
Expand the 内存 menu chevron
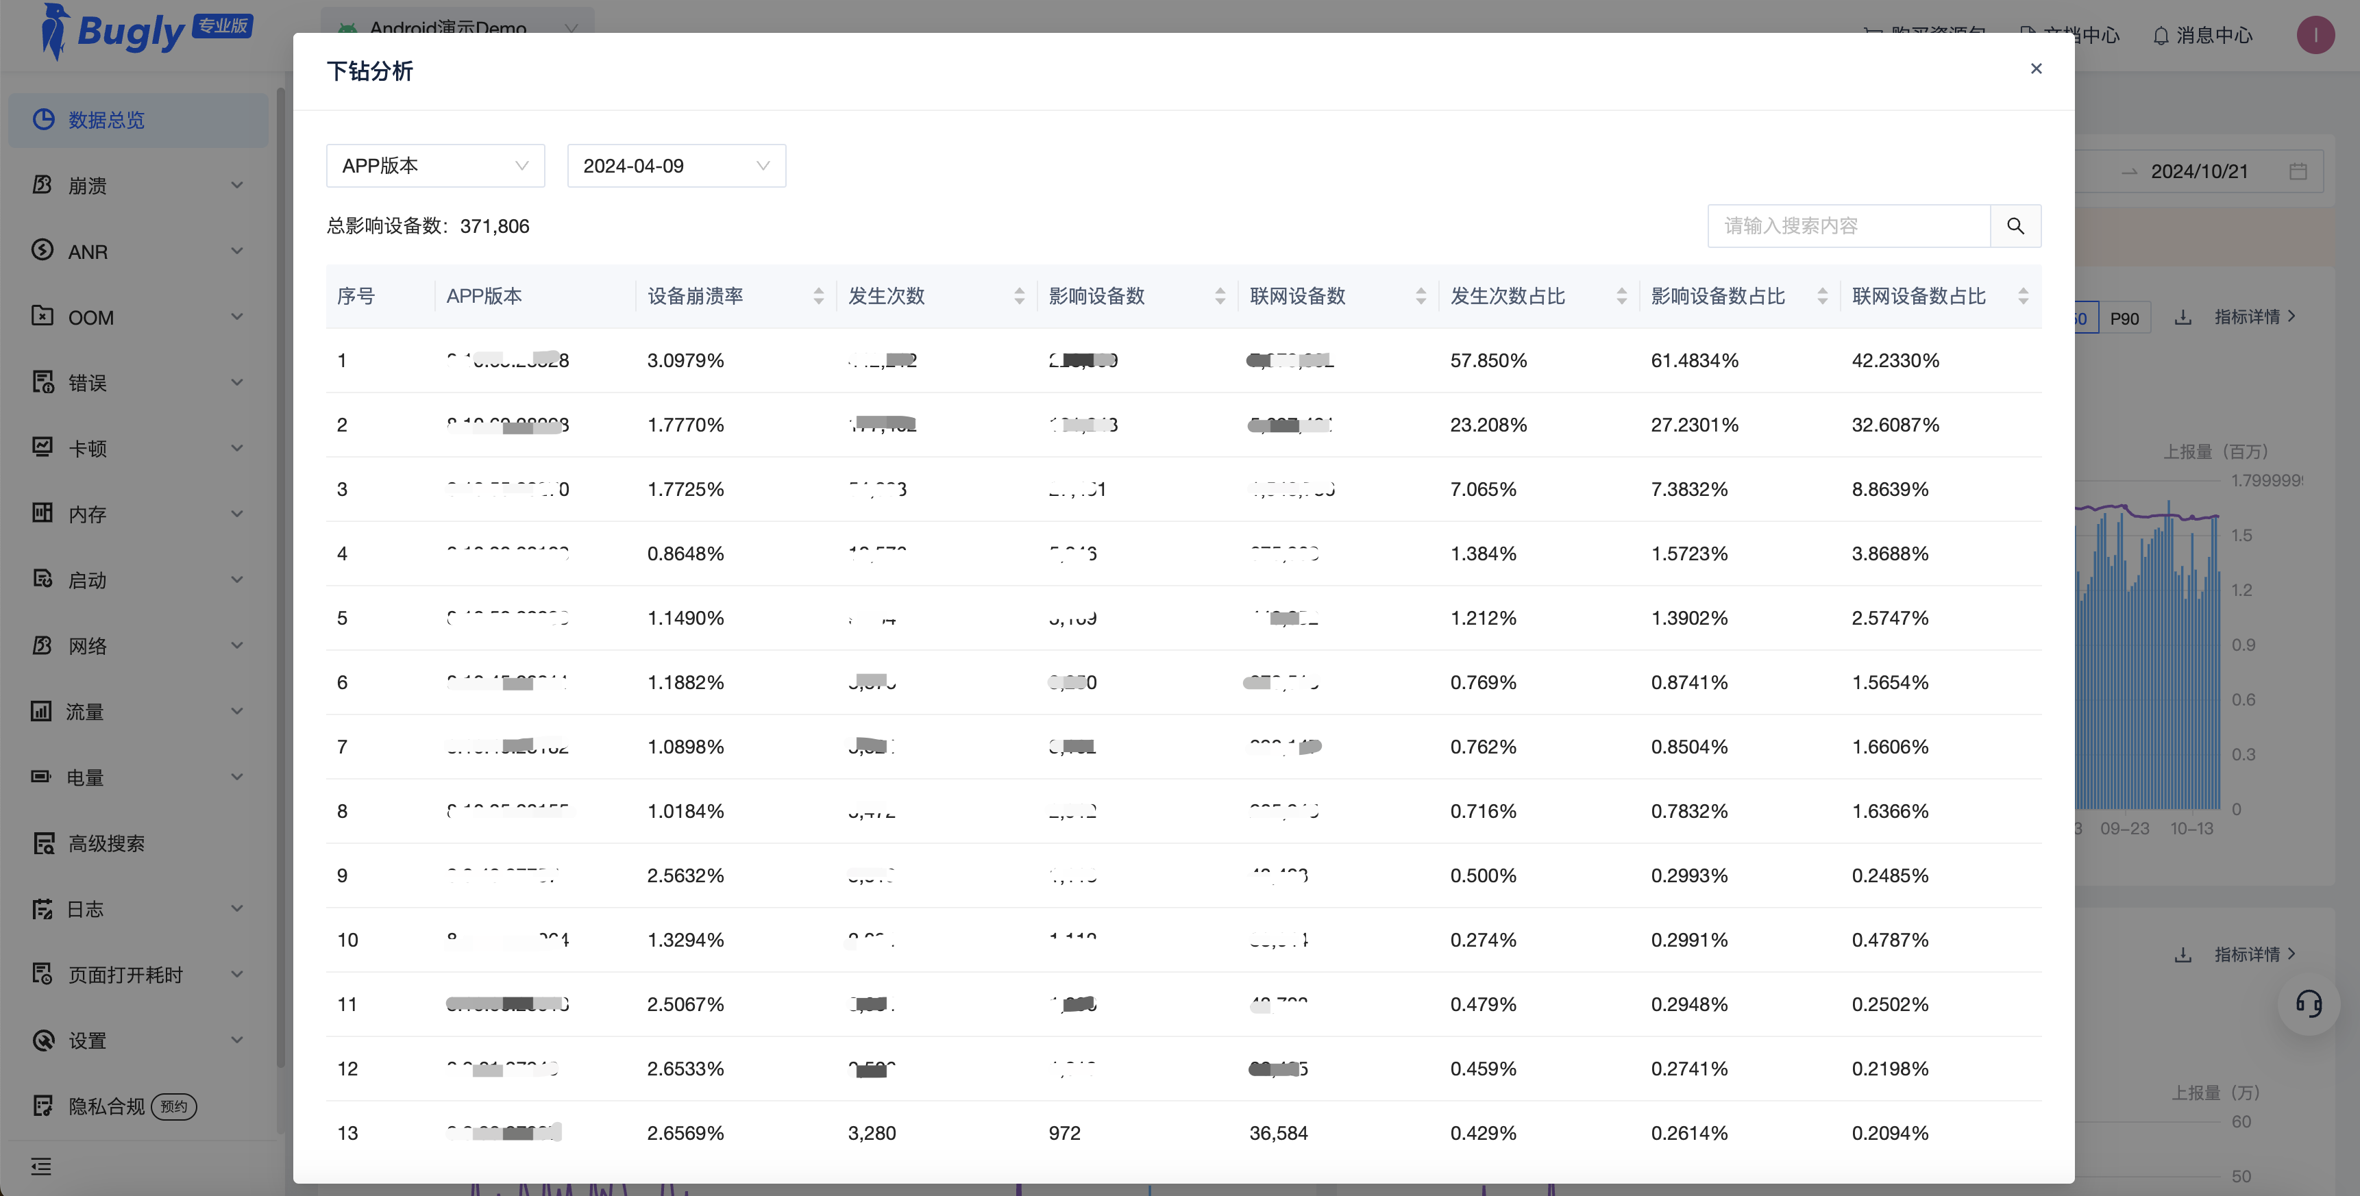point(237,514)
